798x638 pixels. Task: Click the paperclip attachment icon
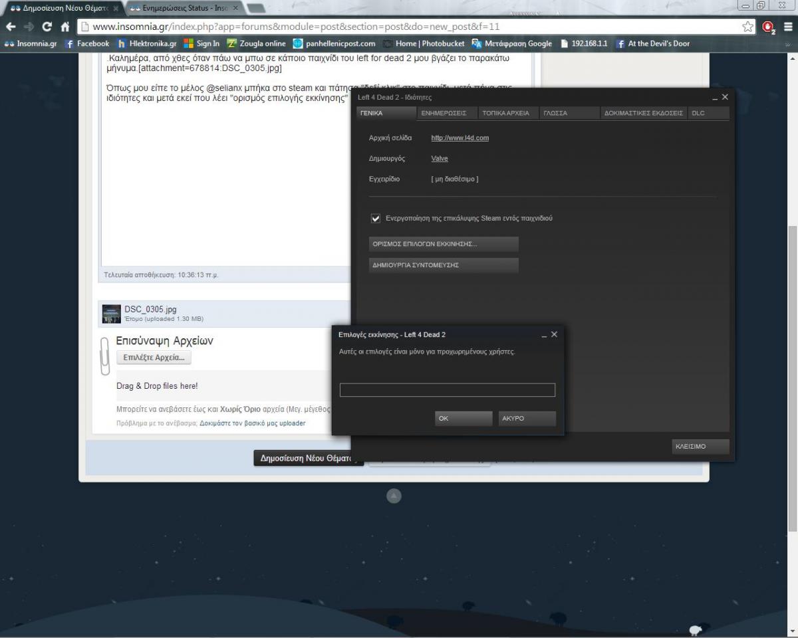click(x=104, y=356)
